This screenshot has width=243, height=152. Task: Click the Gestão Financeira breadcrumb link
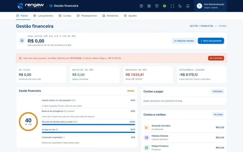click(201, 26)
